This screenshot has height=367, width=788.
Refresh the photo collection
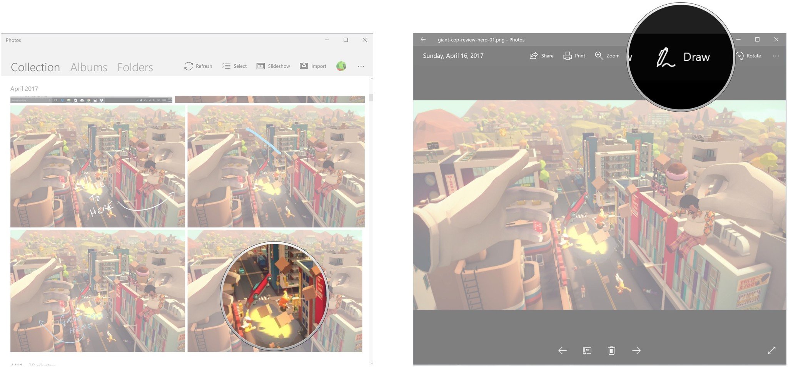coord(198,66)
